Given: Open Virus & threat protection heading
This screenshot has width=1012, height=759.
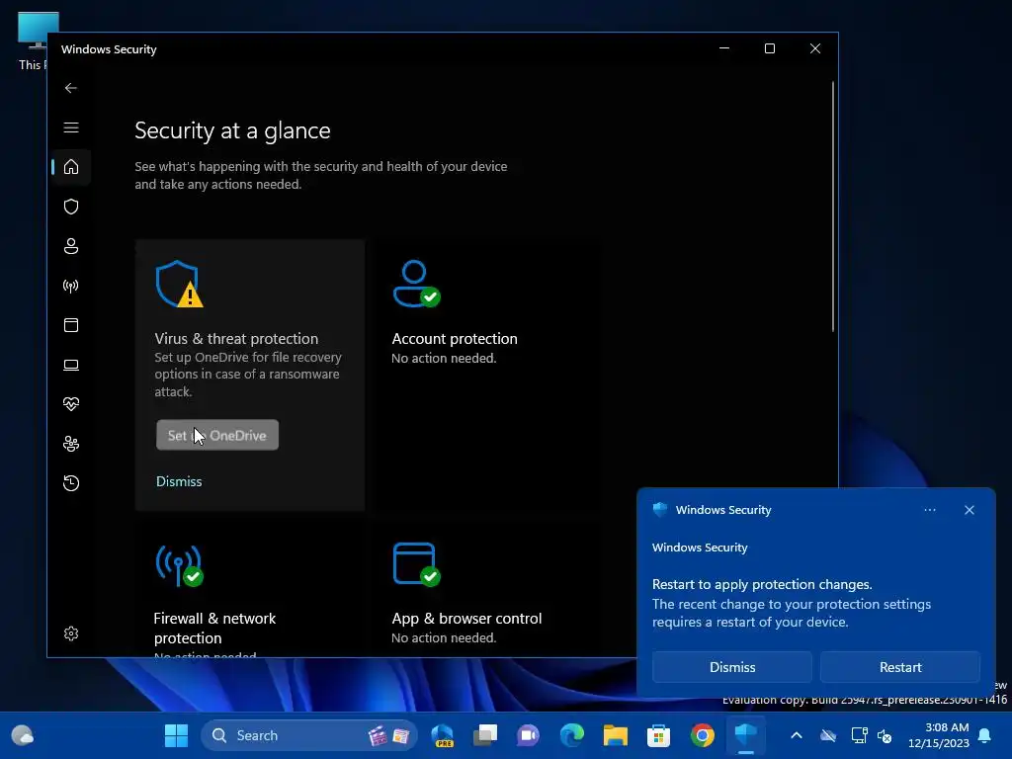Looking at the screenshot, I should [236, 339].
